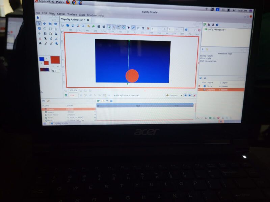This screenshot has height=202, width=270.
Task: Click the Undo arrow icon
Action: (x=88, y=26)
